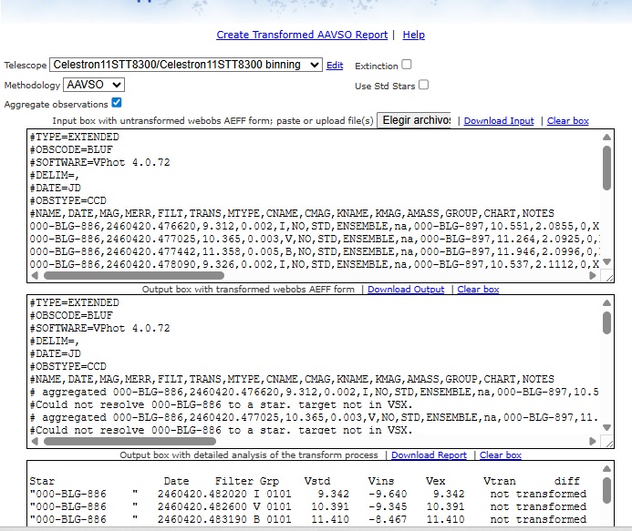The height and width of the screenshot is (531, 632).
Task: Click the Download Input link
Action: click(499, 121)
